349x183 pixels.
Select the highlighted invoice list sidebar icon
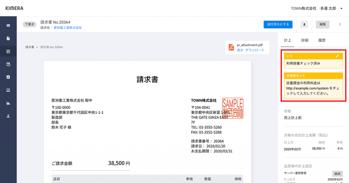(x=8, y=51)
